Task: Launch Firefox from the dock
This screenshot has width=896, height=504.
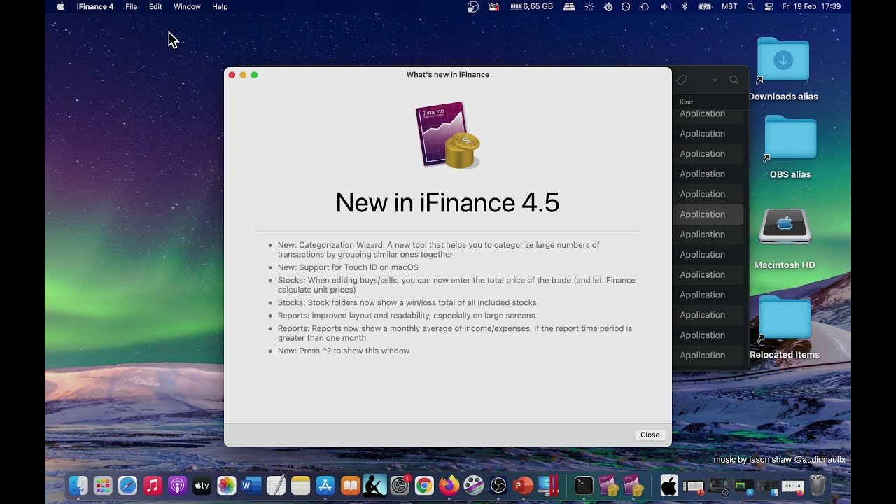Action: (449, 485)
